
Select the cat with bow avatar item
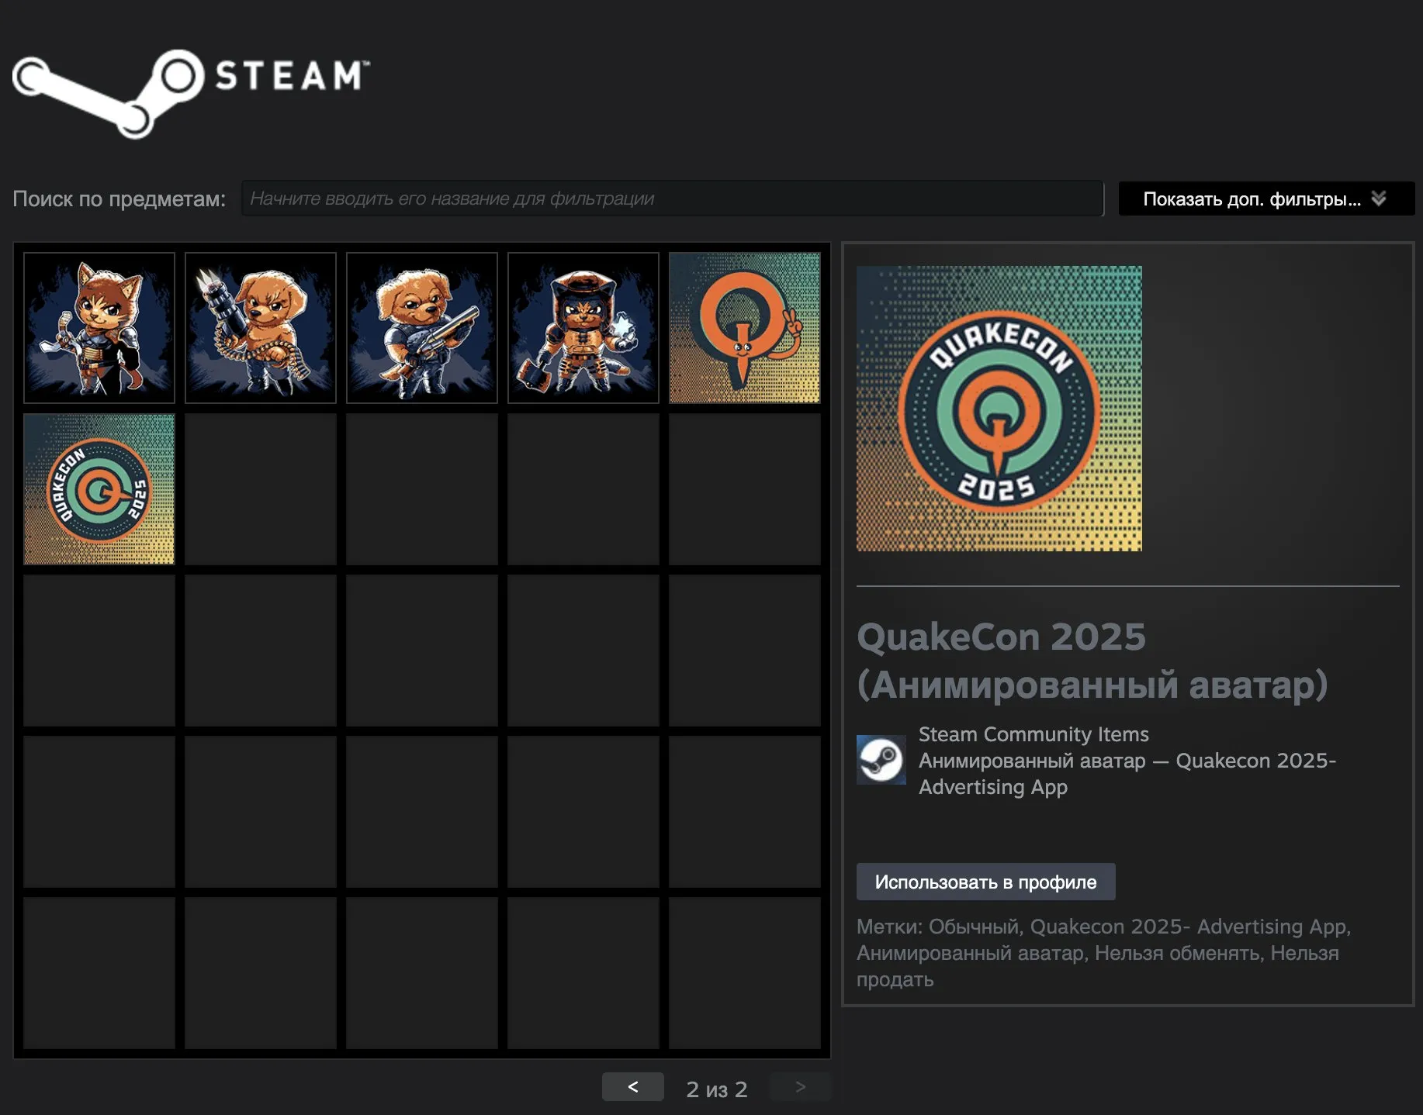pos(99,328)
